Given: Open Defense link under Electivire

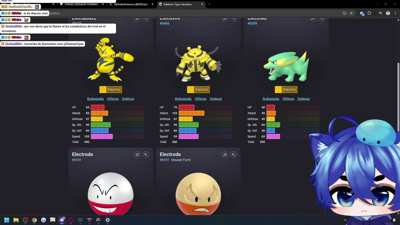Looking at the screenshot, I should pyautogui.click(x=216, y=99).
